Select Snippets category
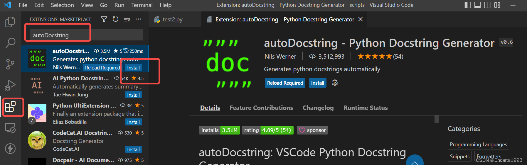 (x=459, y=157)
